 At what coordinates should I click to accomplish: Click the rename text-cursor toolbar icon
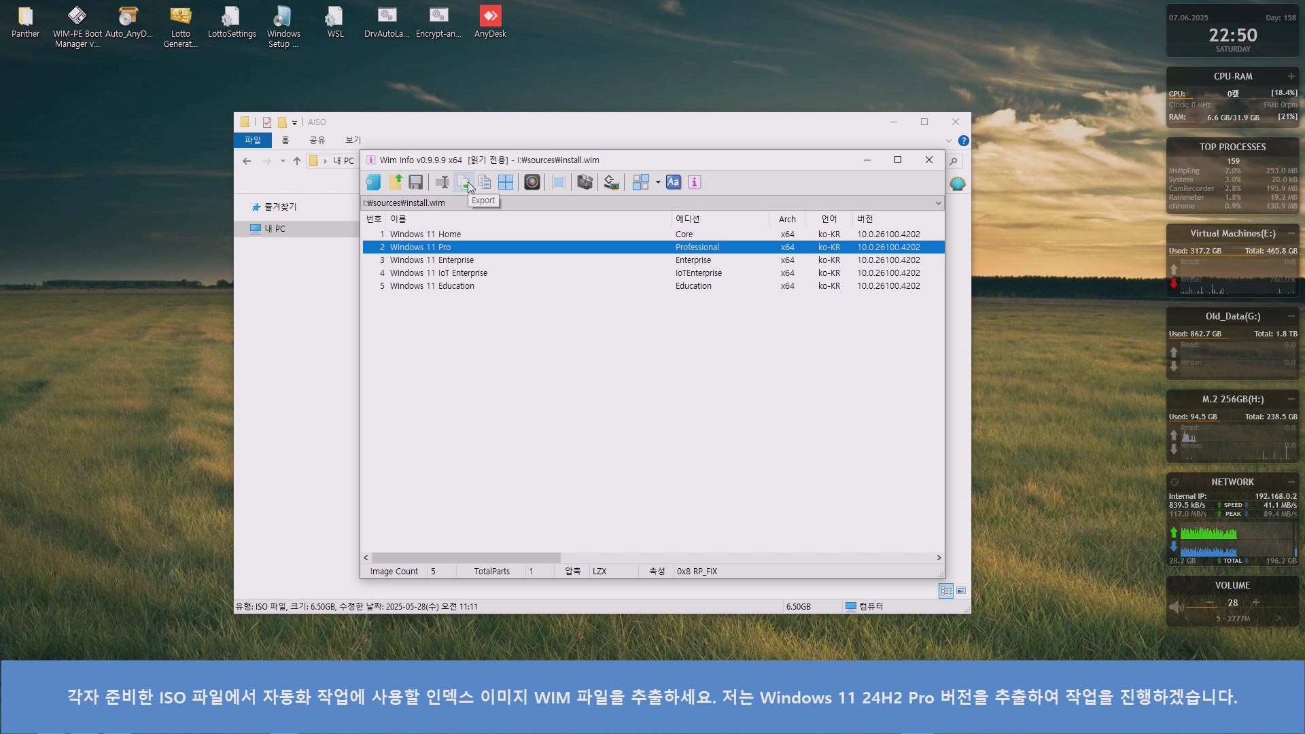tap(442, 182)
